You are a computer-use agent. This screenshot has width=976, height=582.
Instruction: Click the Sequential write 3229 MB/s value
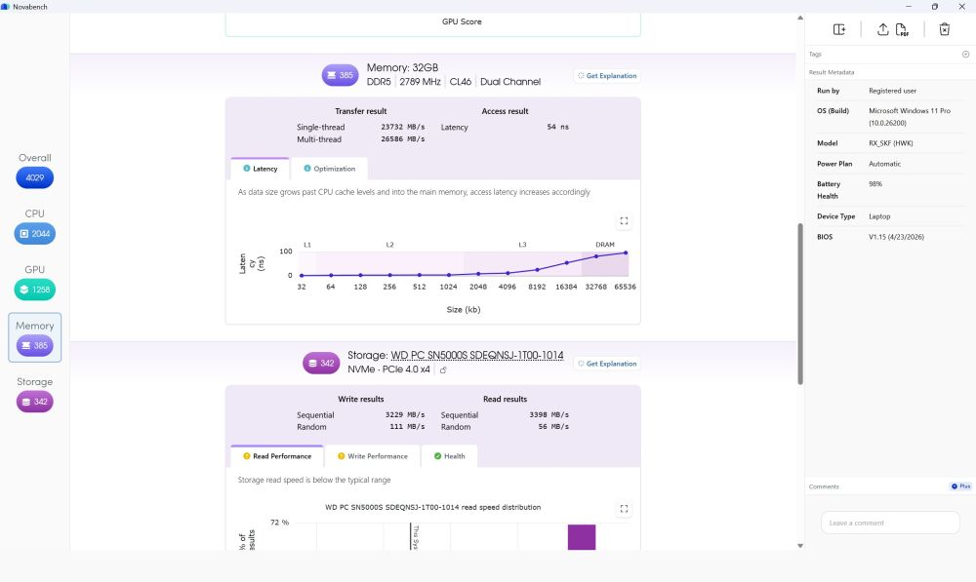tap(405, 414)
